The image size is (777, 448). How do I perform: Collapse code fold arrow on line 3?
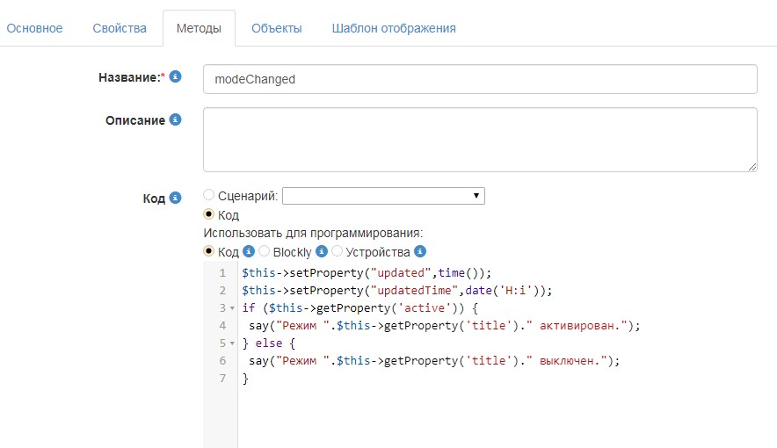click(232, 308)
